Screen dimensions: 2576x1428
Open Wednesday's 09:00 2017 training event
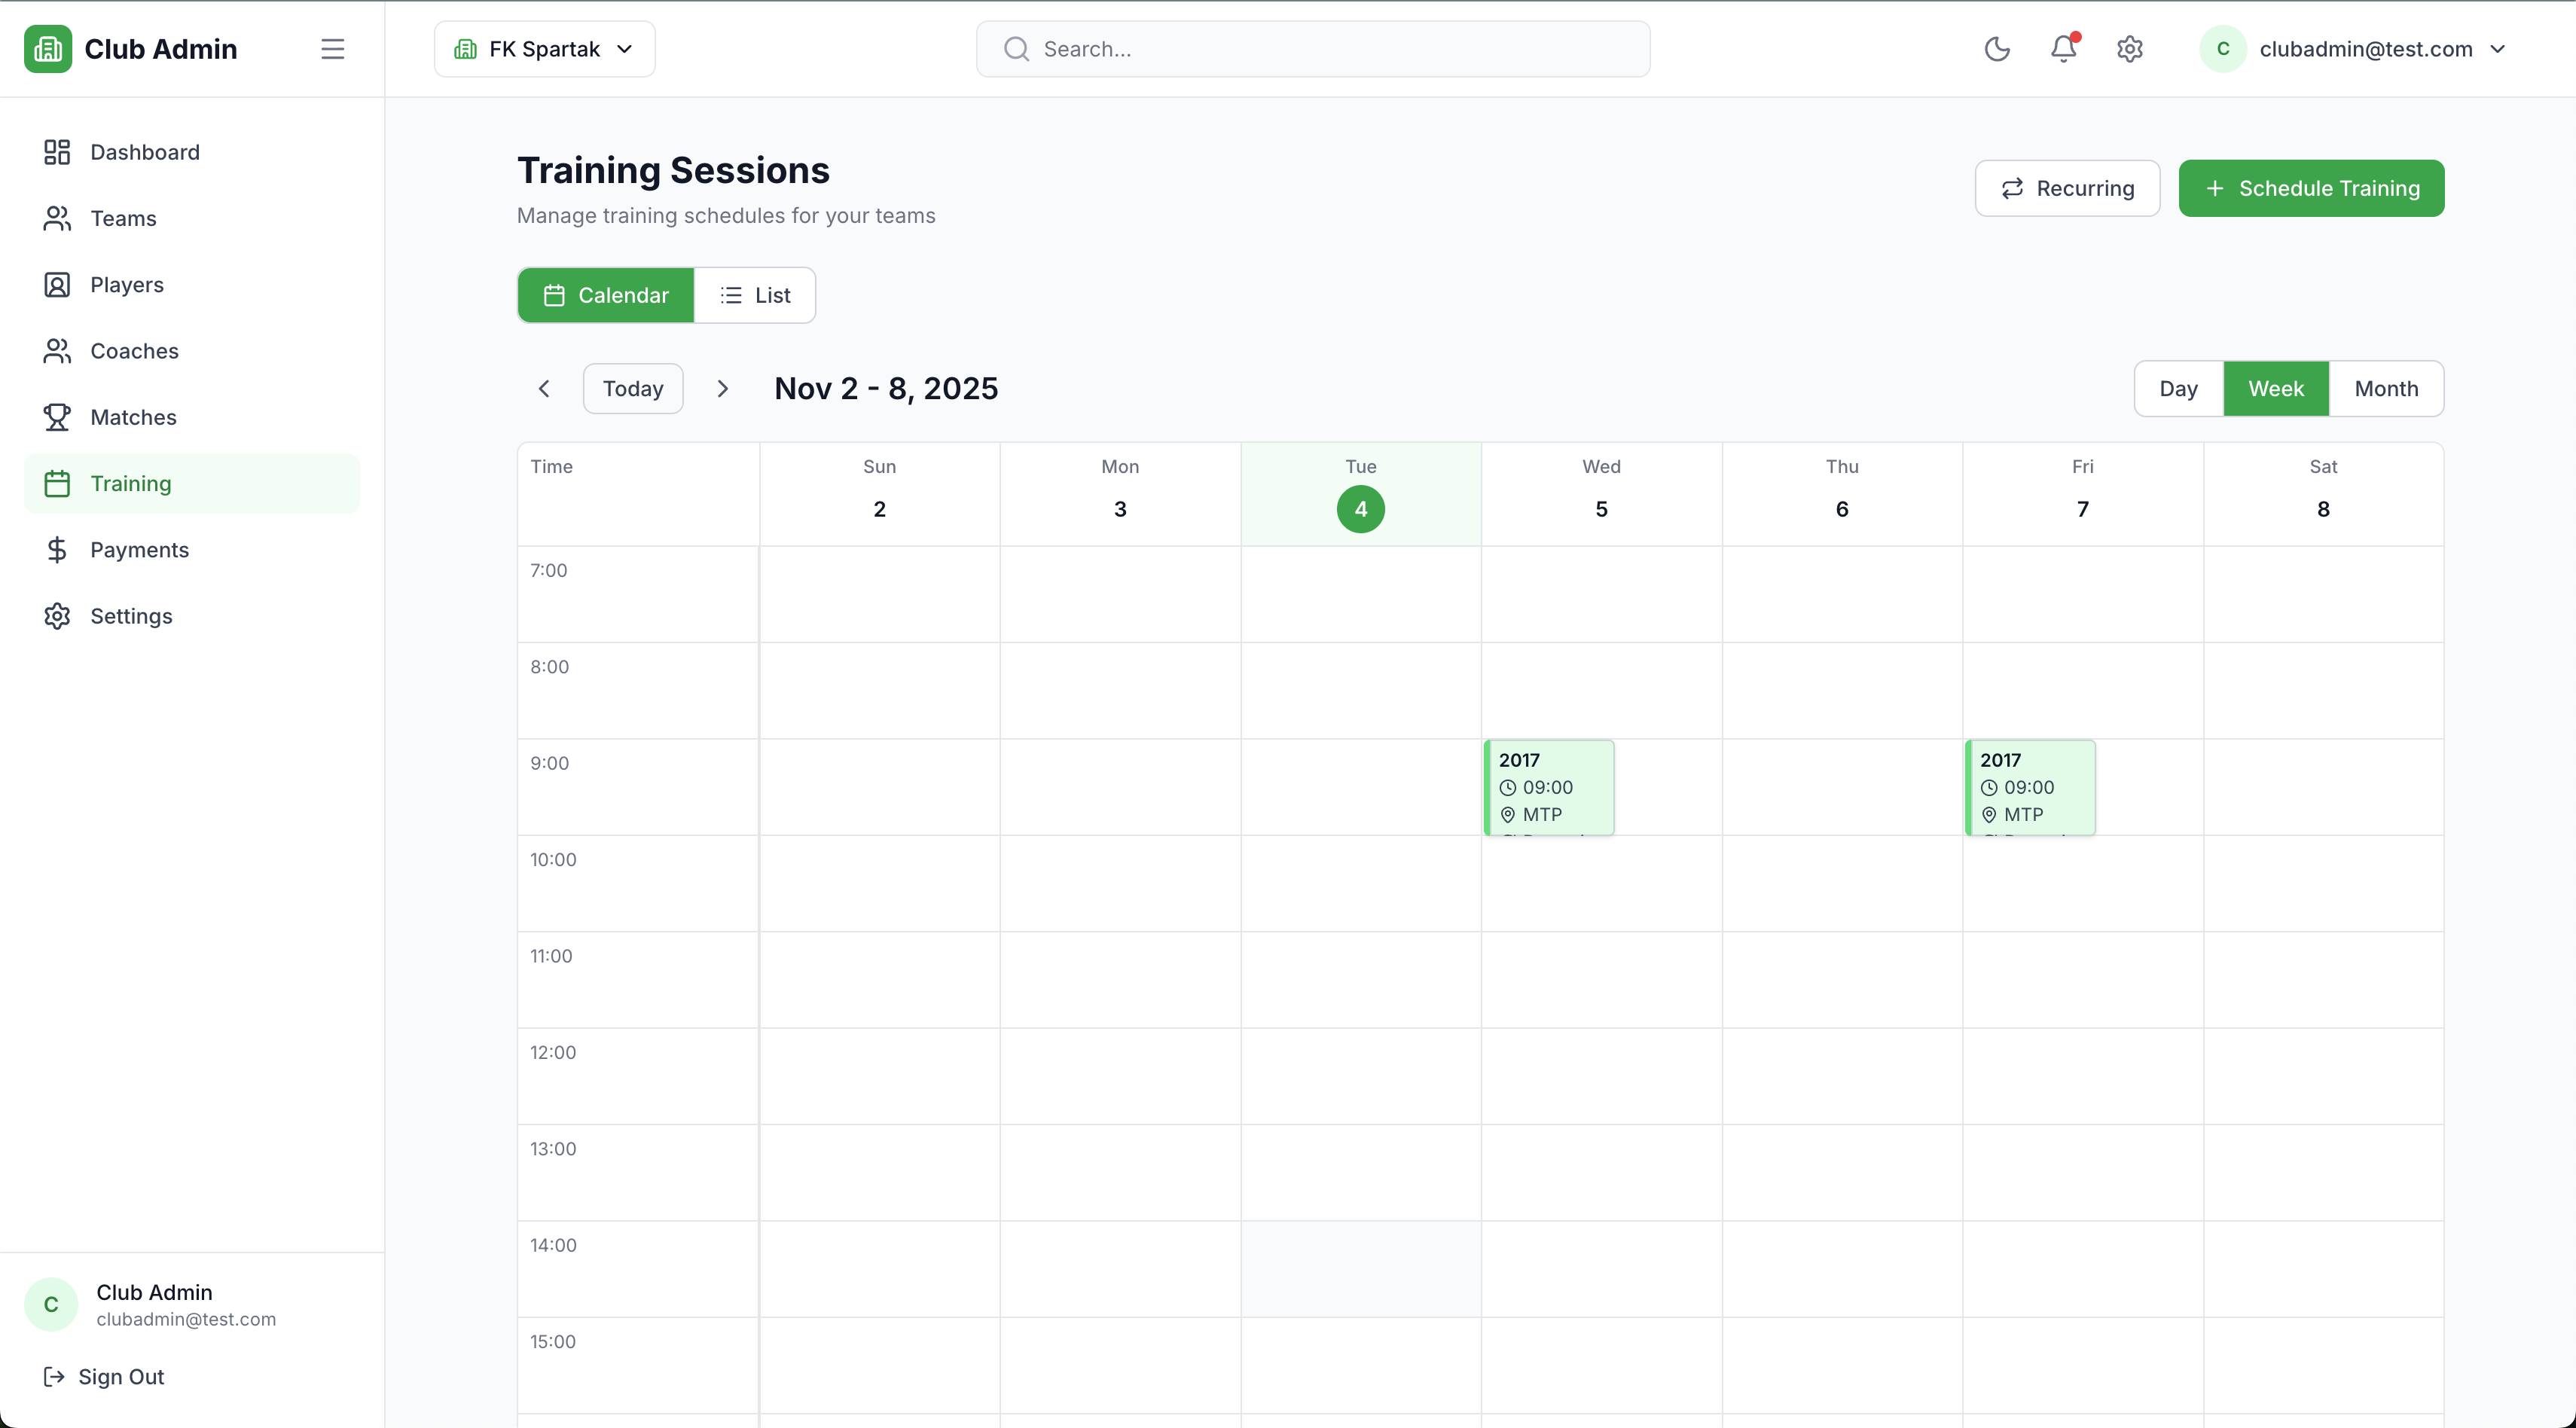1548,787
